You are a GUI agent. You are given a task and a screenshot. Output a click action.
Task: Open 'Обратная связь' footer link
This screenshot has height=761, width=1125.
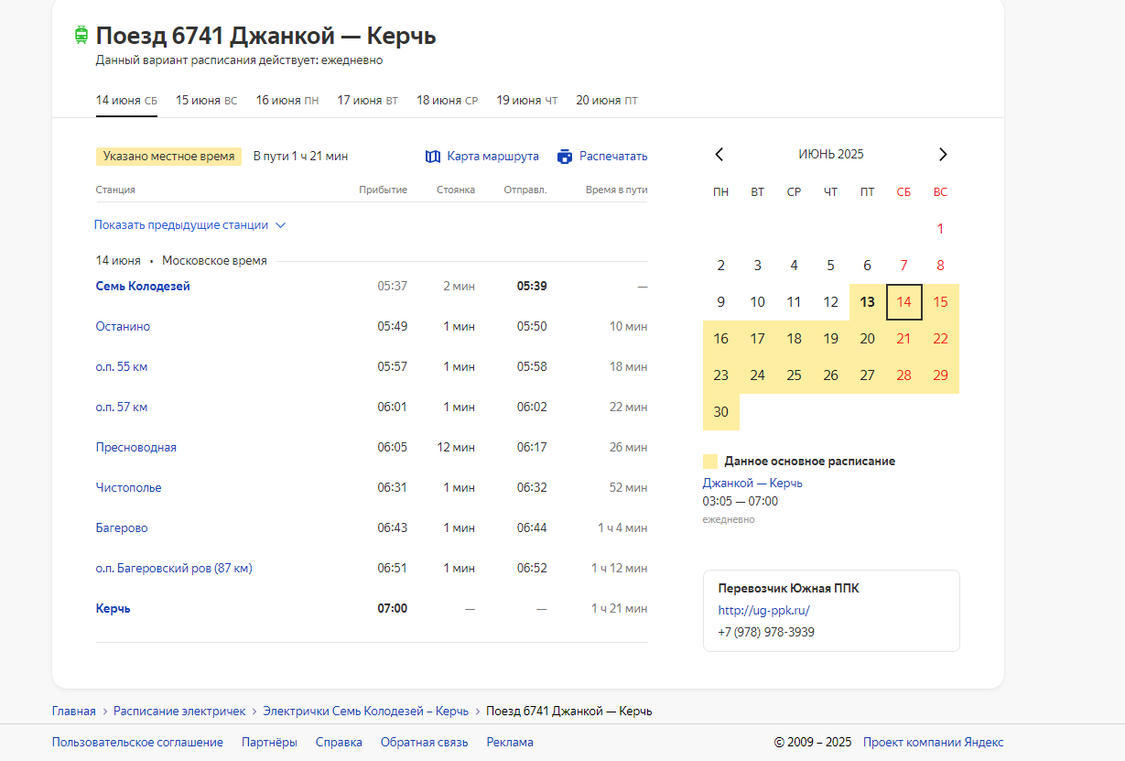coord(425,743)
